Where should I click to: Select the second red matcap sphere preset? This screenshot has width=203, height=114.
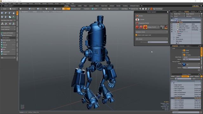141,27
